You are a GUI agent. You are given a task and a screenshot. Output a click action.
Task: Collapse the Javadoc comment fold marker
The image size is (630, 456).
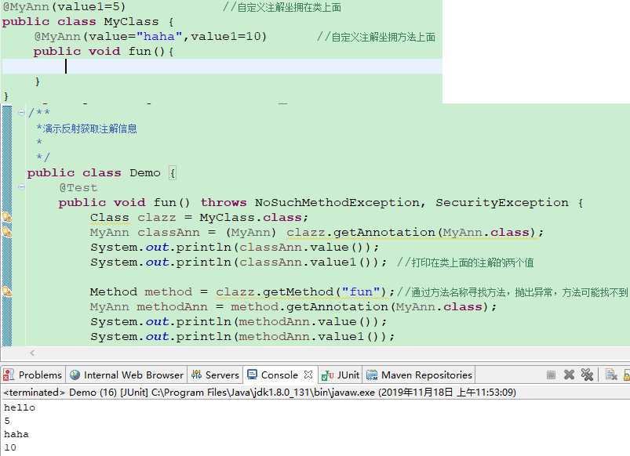(21, 112)
